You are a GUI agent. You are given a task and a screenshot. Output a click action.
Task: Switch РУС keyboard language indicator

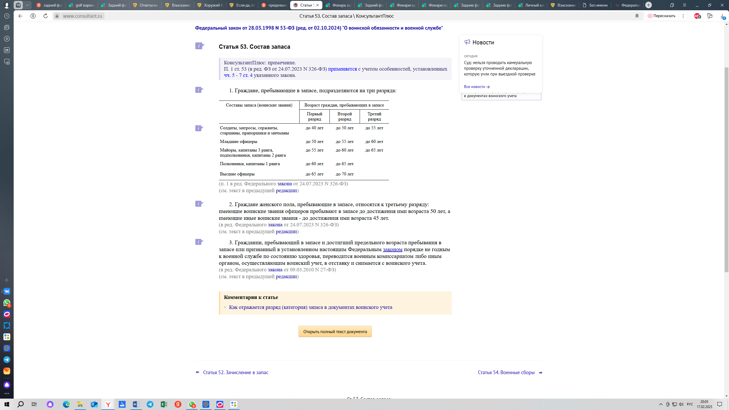tap(690, 404)
